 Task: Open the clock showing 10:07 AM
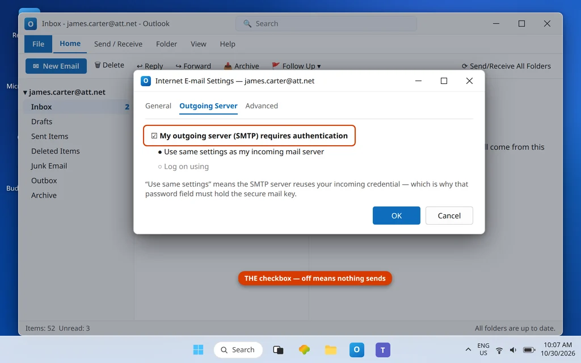click(558, 349)
